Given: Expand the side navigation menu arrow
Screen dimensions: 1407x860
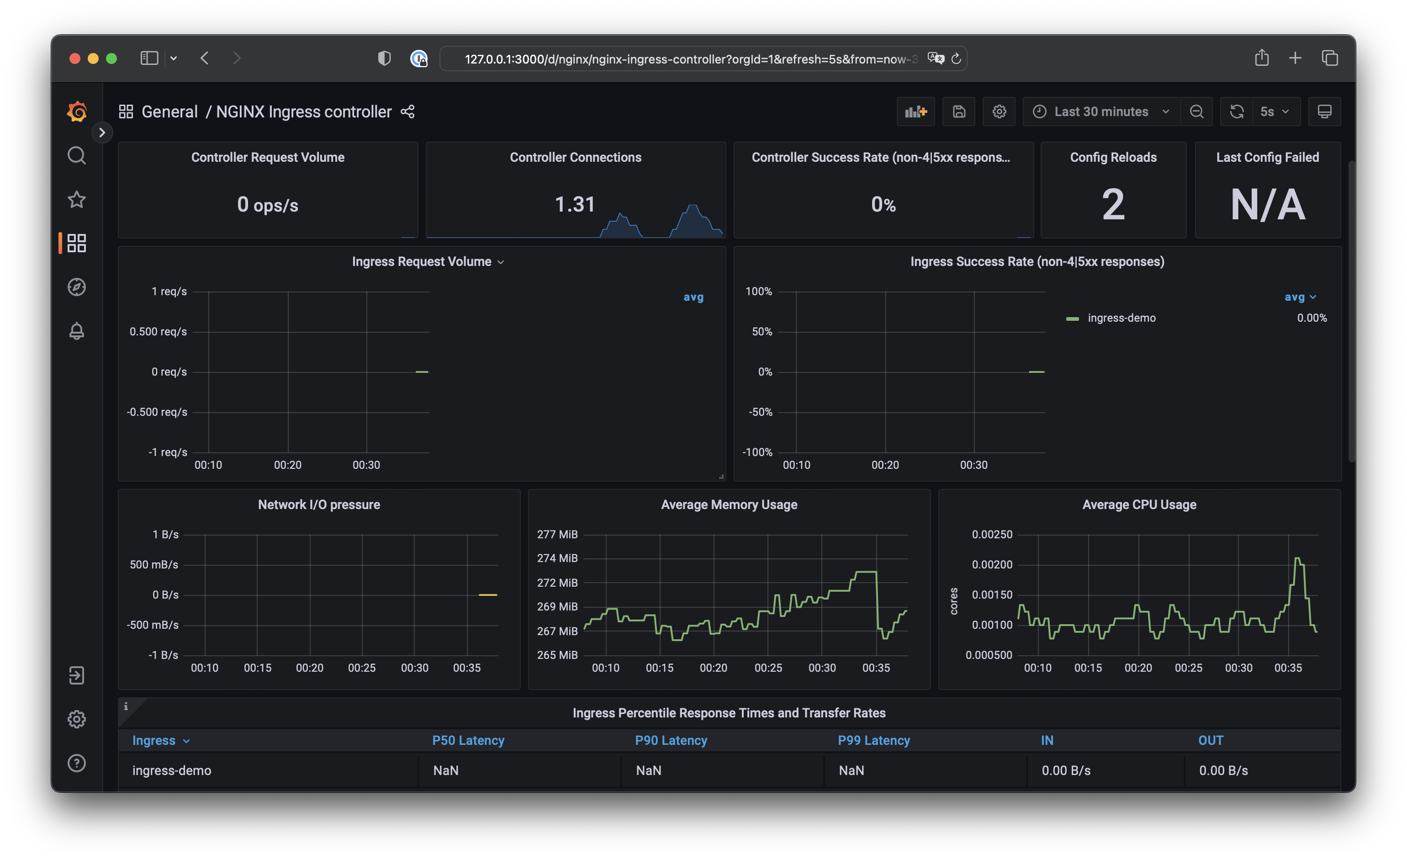Looking at the screenshot, I should (x=102, y=133).
